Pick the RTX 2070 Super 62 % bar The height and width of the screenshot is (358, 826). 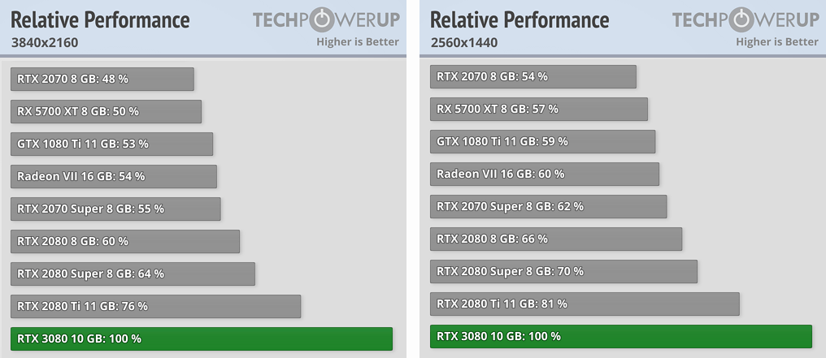click(549, 206)
